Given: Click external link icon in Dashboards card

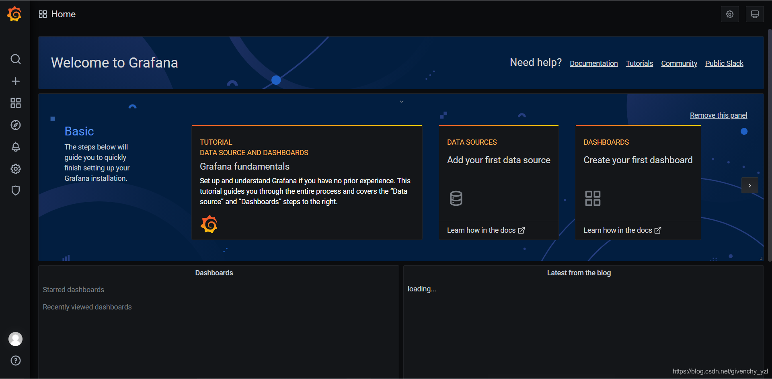Looking at the screenshot, I should (x=658, y=230).
